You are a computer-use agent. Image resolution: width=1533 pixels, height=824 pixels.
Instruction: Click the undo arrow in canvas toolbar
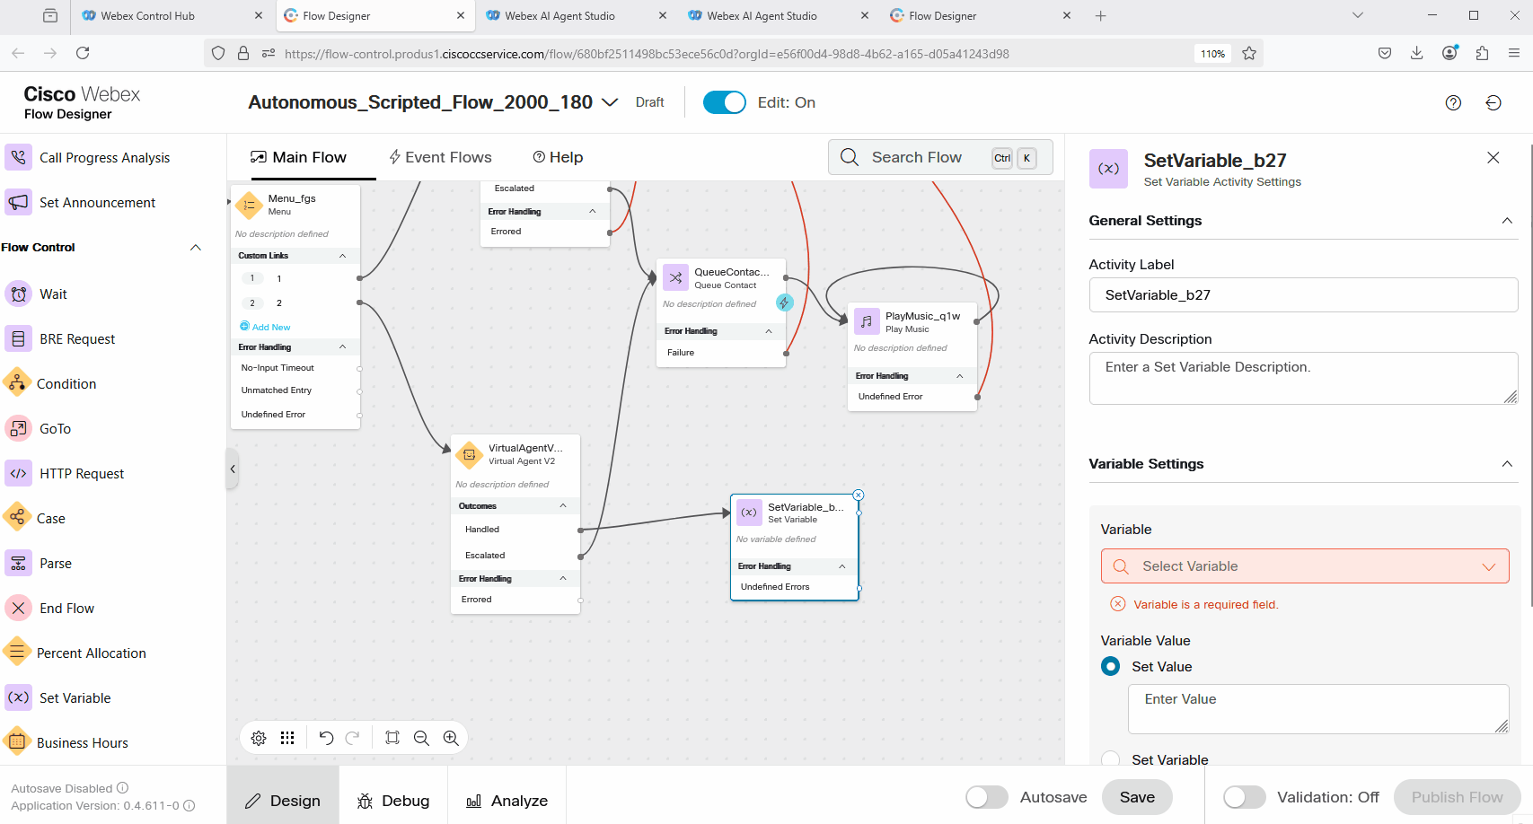point(326,738)
